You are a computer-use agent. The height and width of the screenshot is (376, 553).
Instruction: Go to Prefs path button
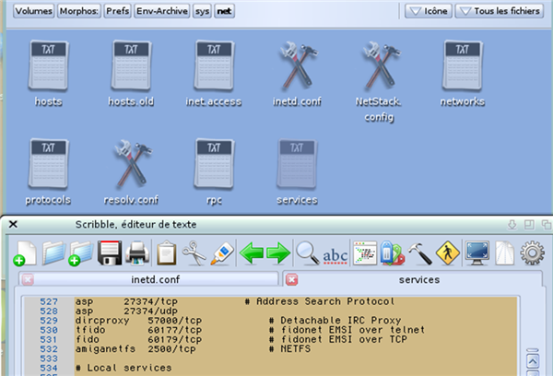pyautogui.click(x=117, y=11)
